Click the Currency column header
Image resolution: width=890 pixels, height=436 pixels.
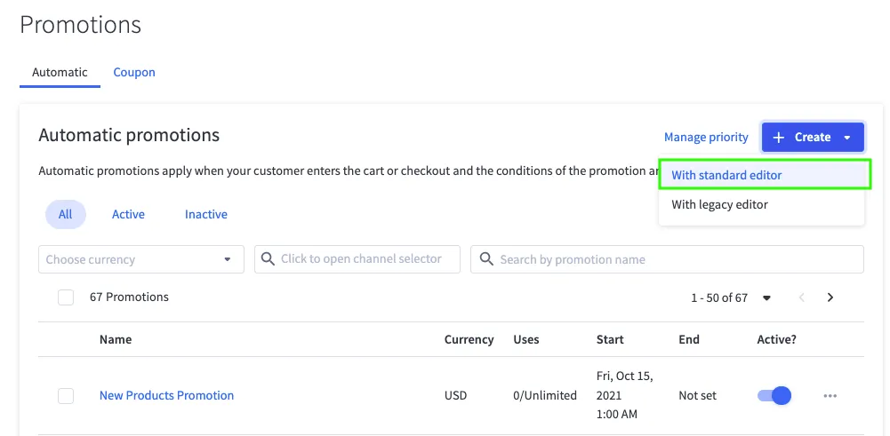pyautogui.click(x=469, y=339)
